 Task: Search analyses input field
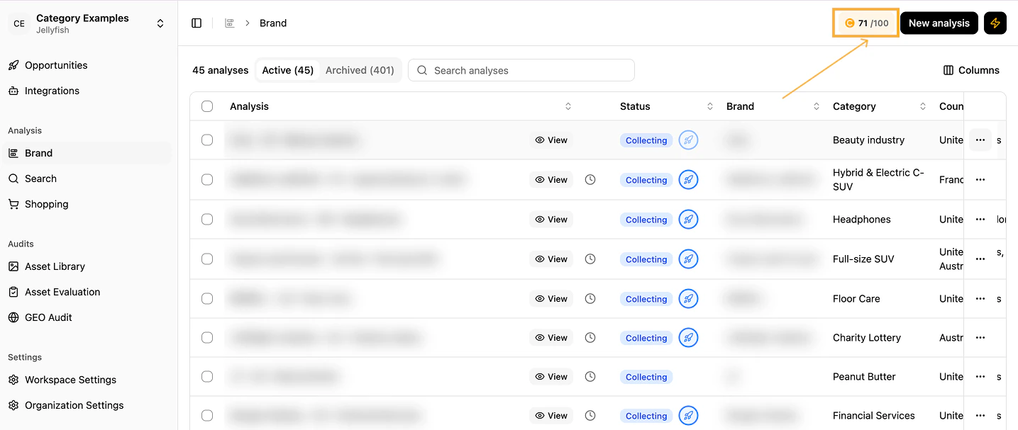(521, 70)
